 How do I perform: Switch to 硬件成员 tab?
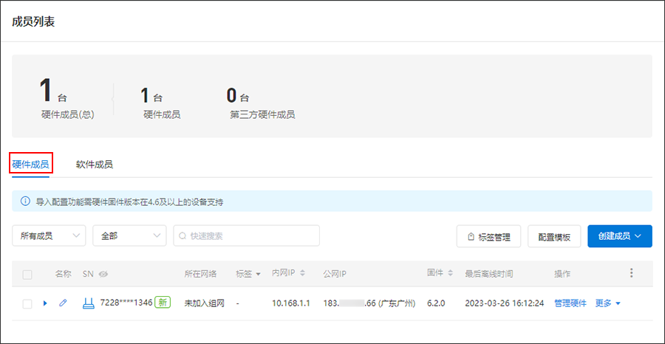point(30,165)
